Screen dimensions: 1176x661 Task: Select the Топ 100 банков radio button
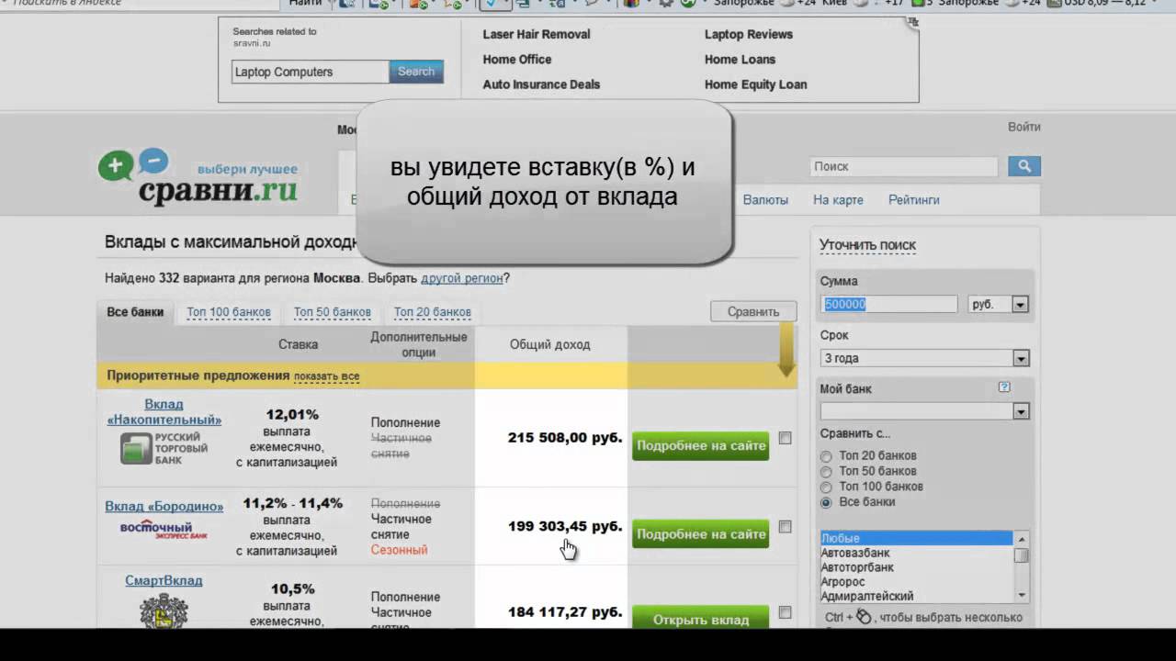click(x=826, y=487)
